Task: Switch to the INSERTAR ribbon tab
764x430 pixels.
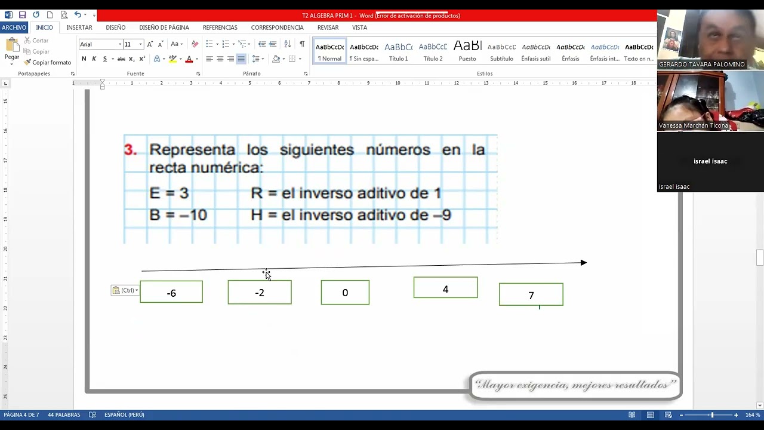Action: click(79, 27)
